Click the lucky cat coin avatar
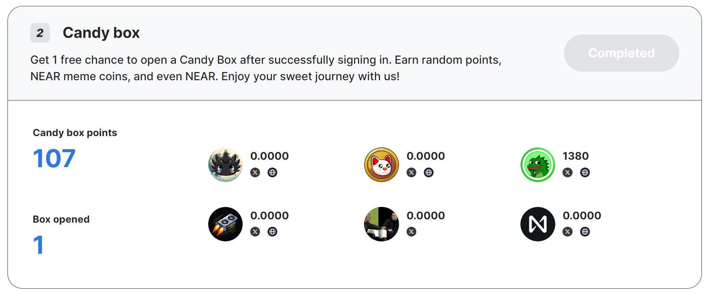709x292 pixels. (381, 165)
